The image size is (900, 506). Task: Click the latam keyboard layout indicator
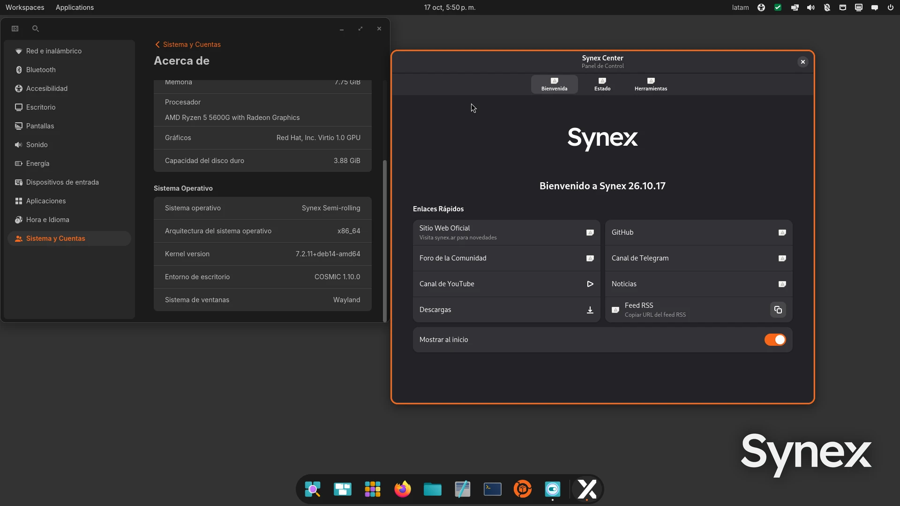(740, 7)
